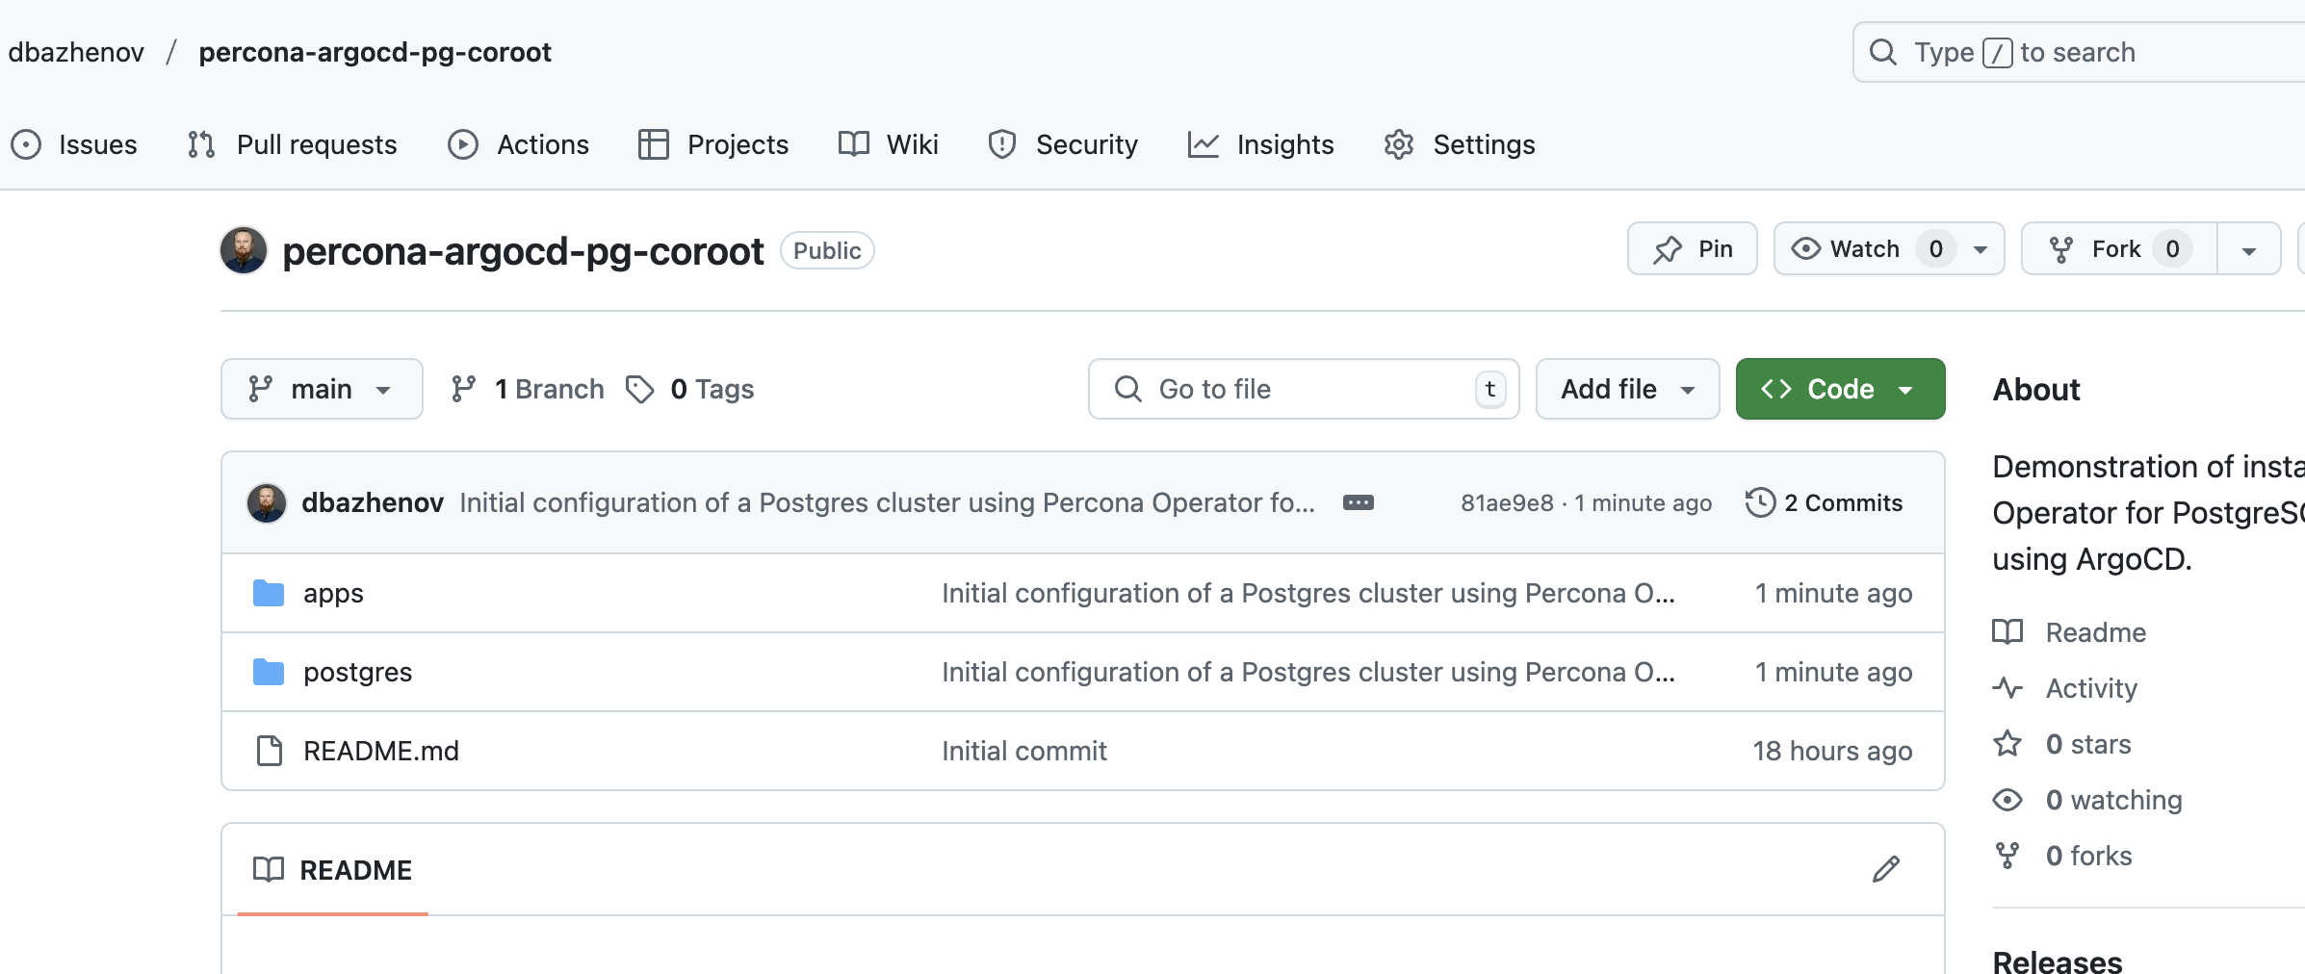Click the magnifier icon in Go to file
The image size is (2305, 974).
point(1127,389)
